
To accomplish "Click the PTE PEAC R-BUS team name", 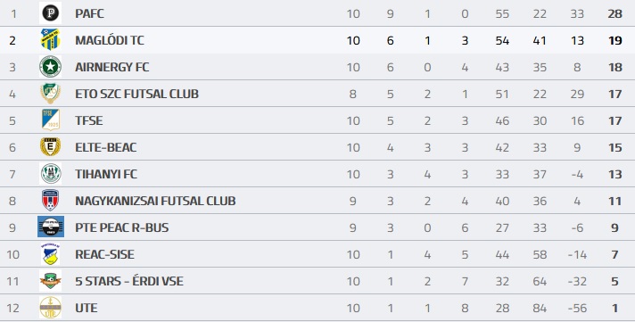I will coord(121,227).
